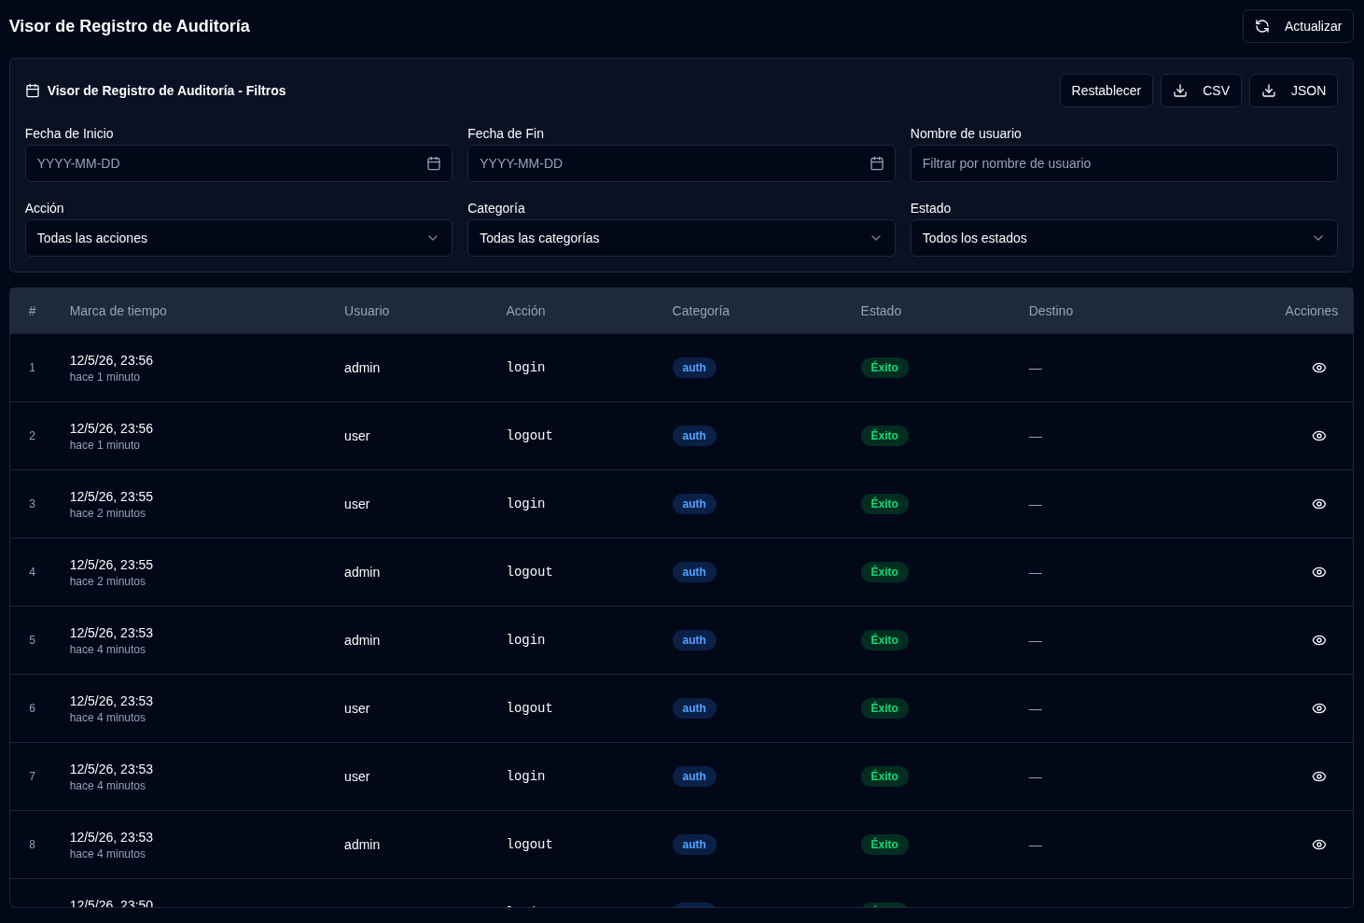View details of row 5 admin login
The height and width of the screenshot is (923, 1364).
[x=1319, y=640]
